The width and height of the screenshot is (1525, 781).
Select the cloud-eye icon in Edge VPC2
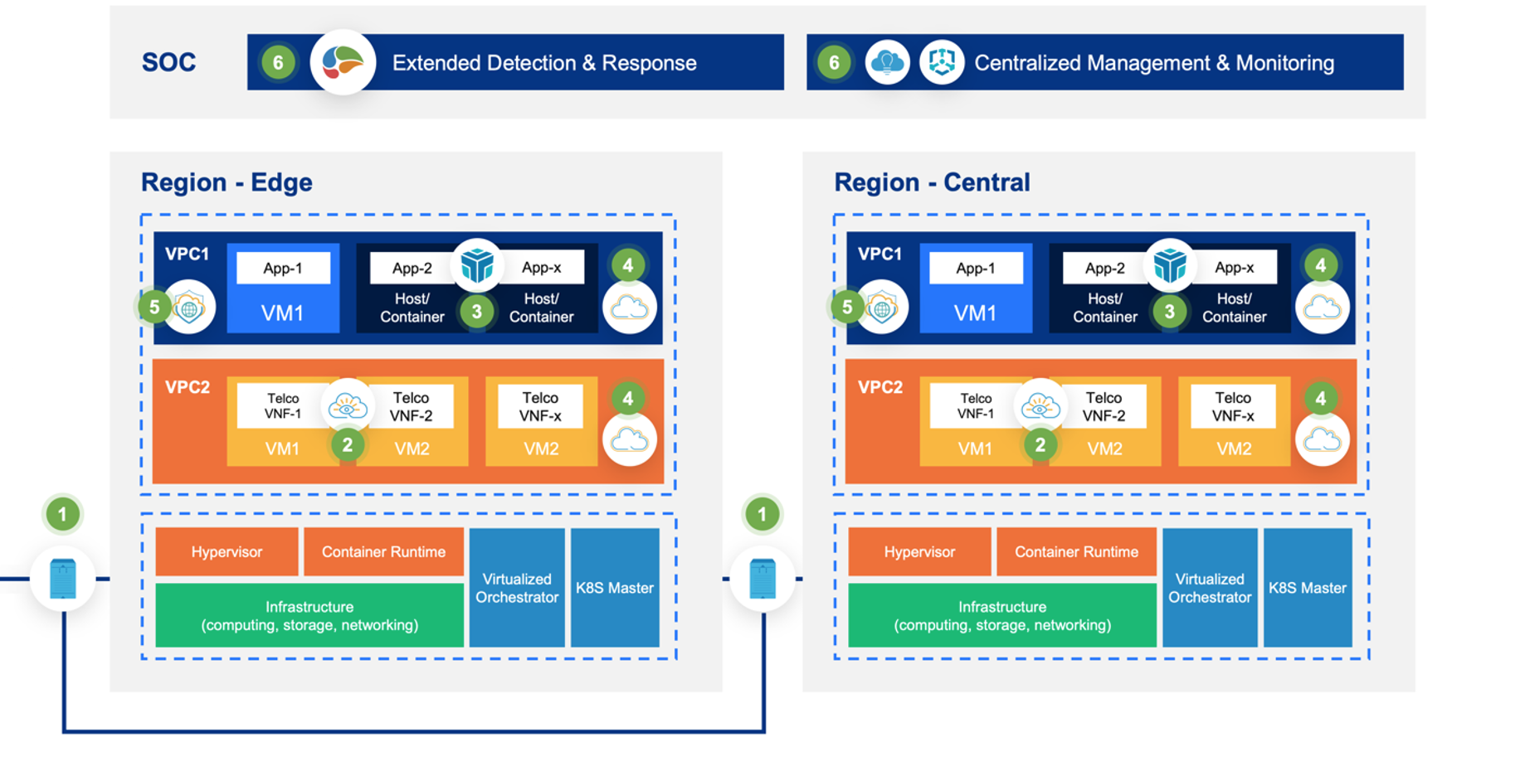click(348, 406)
